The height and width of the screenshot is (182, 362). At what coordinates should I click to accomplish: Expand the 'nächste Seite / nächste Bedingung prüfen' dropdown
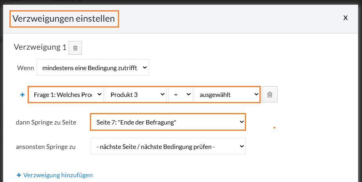coord(168,147)
